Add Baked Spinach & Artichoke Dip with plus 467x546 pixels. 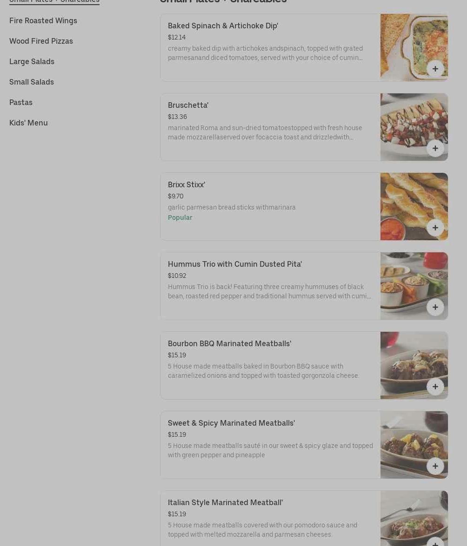435,69
